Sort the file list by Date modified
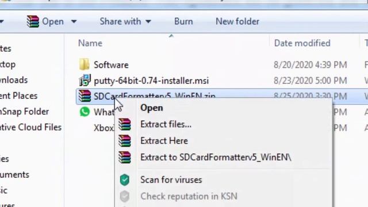The image size is (368, 207). [x=302, y=43]
